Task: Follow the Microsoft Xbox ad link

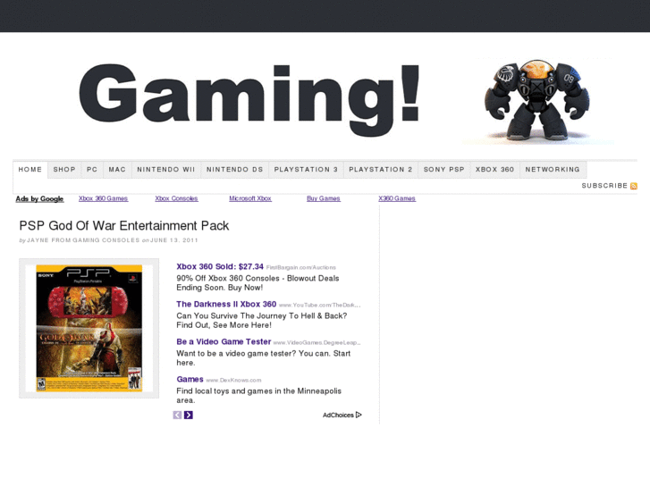Action: click(250, 198)
